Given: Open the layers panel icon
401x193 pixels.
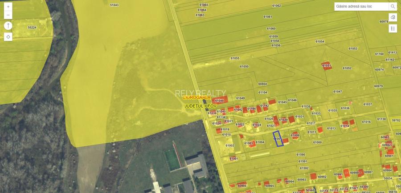Looking at the screenshot, I should [x=393, y=17].
